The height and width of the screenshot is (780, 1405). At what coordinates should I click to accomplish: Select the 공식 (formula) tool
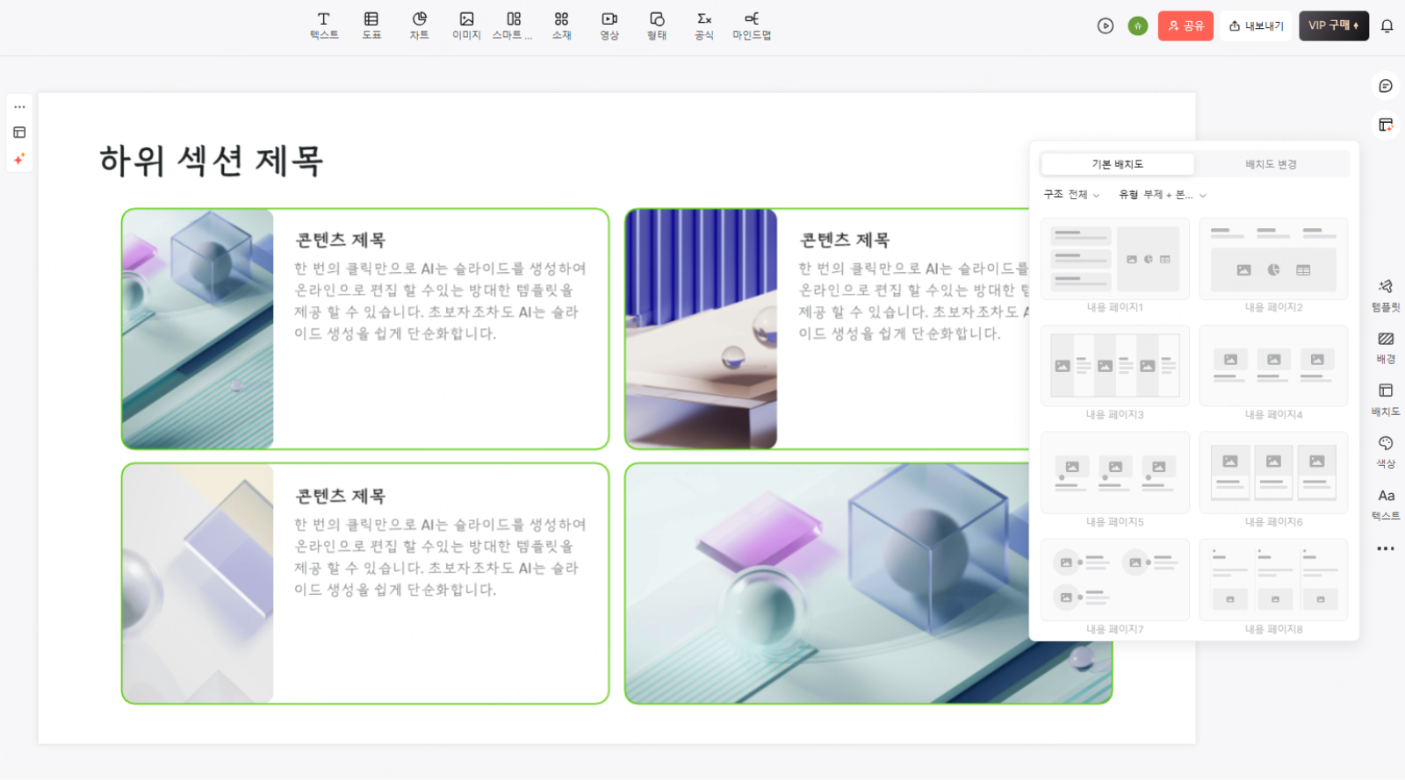point(704,25)
